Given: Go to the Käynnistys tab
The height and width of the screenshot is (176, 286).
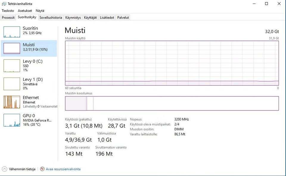Looking at the screenshot, I should click(73, 18).
